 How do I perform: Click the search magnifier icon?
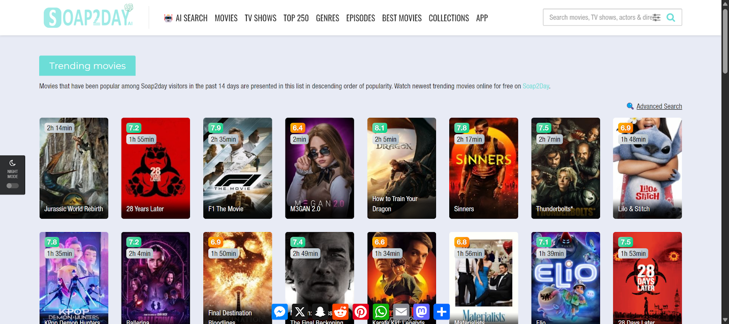click(671, 17)
